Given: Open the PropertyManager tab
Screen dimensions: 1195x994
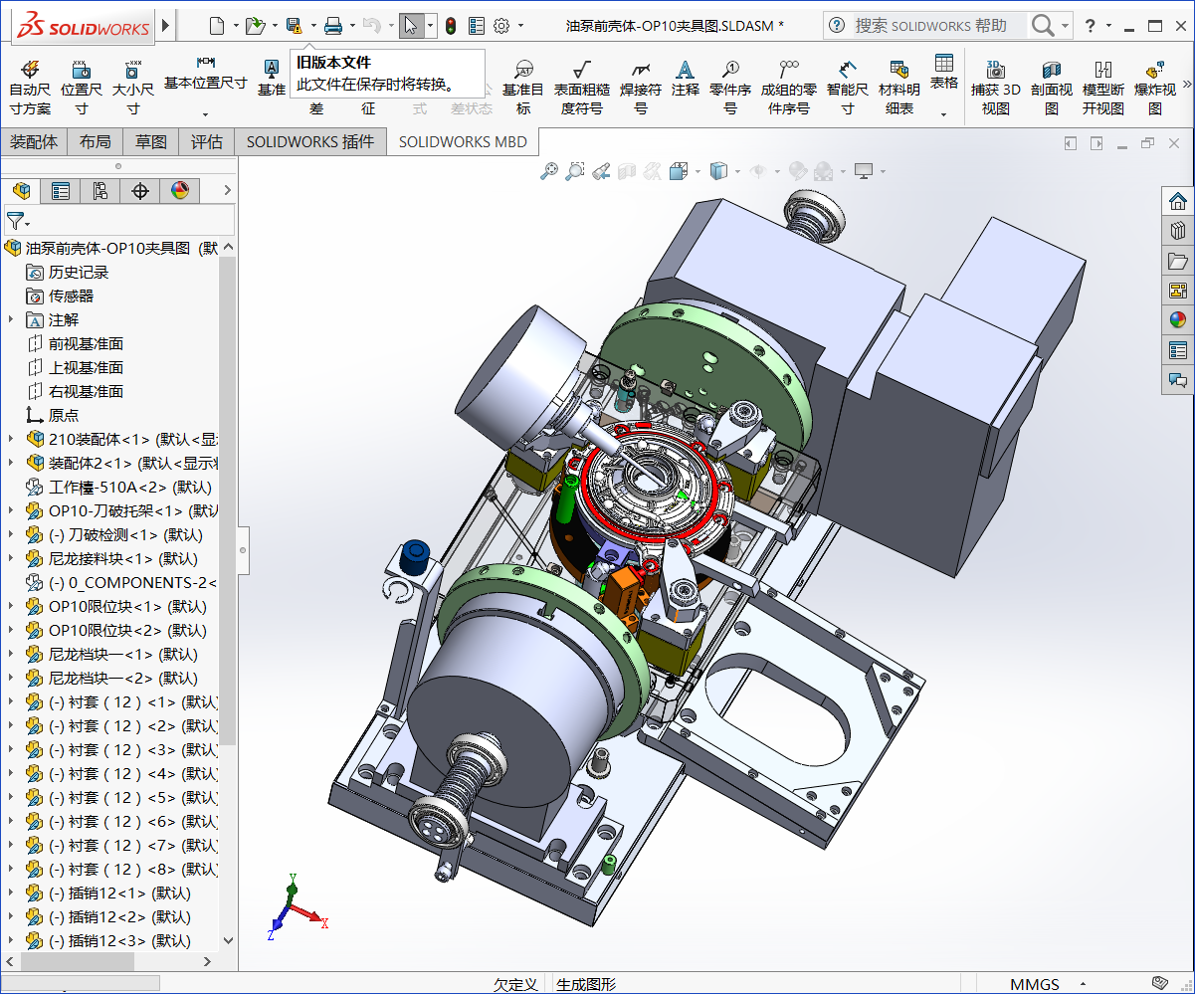Looking at the screenshot, I should pyautogui.click(x=61, y=191).
